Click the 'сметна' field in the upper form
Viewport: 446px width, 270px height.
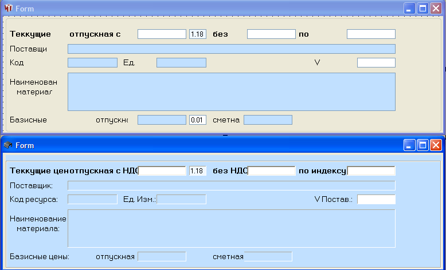[268, 120]
